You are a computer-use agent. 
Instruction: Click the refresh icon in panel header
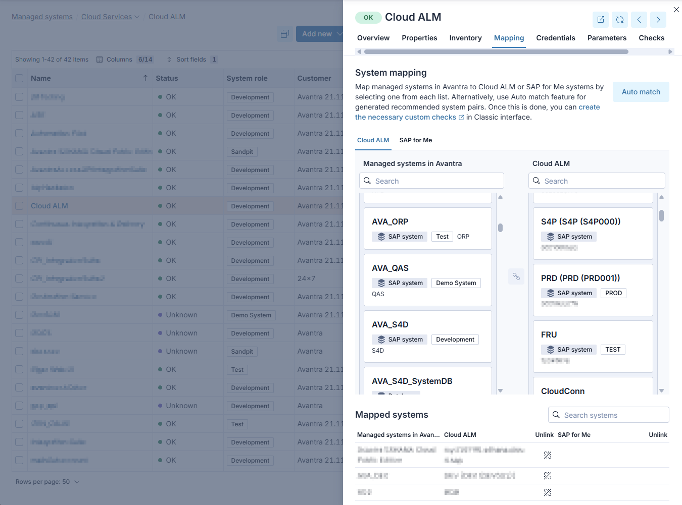(x=620, y=20)
